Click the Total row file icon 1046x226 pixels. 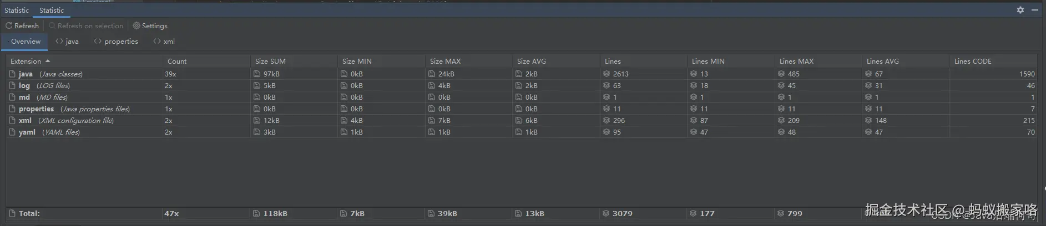tap(12, 213)
